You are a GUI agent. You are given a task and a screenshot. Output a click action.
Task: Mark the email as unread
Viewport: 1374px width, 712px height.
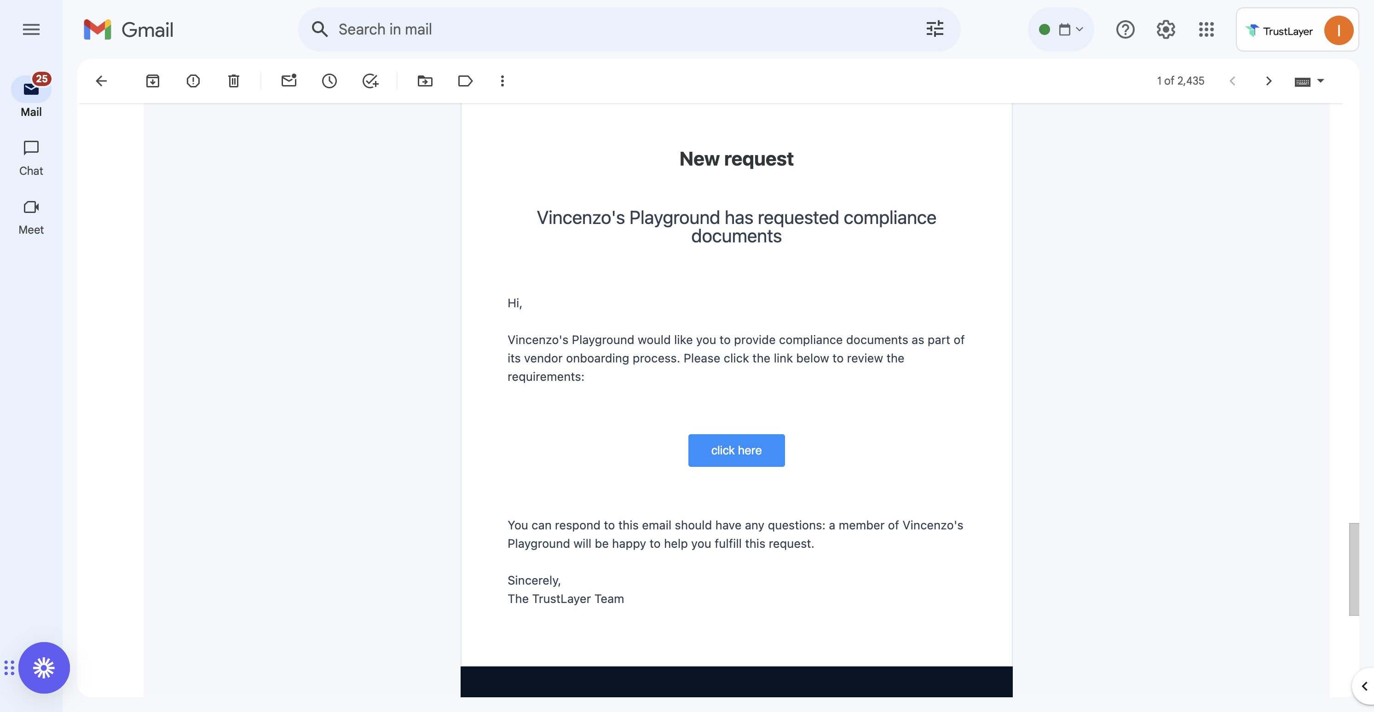point(289,81)
